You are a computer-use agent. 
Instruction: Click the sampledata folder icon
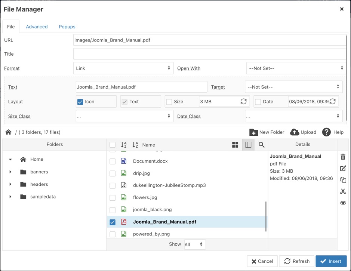point(23,197)
